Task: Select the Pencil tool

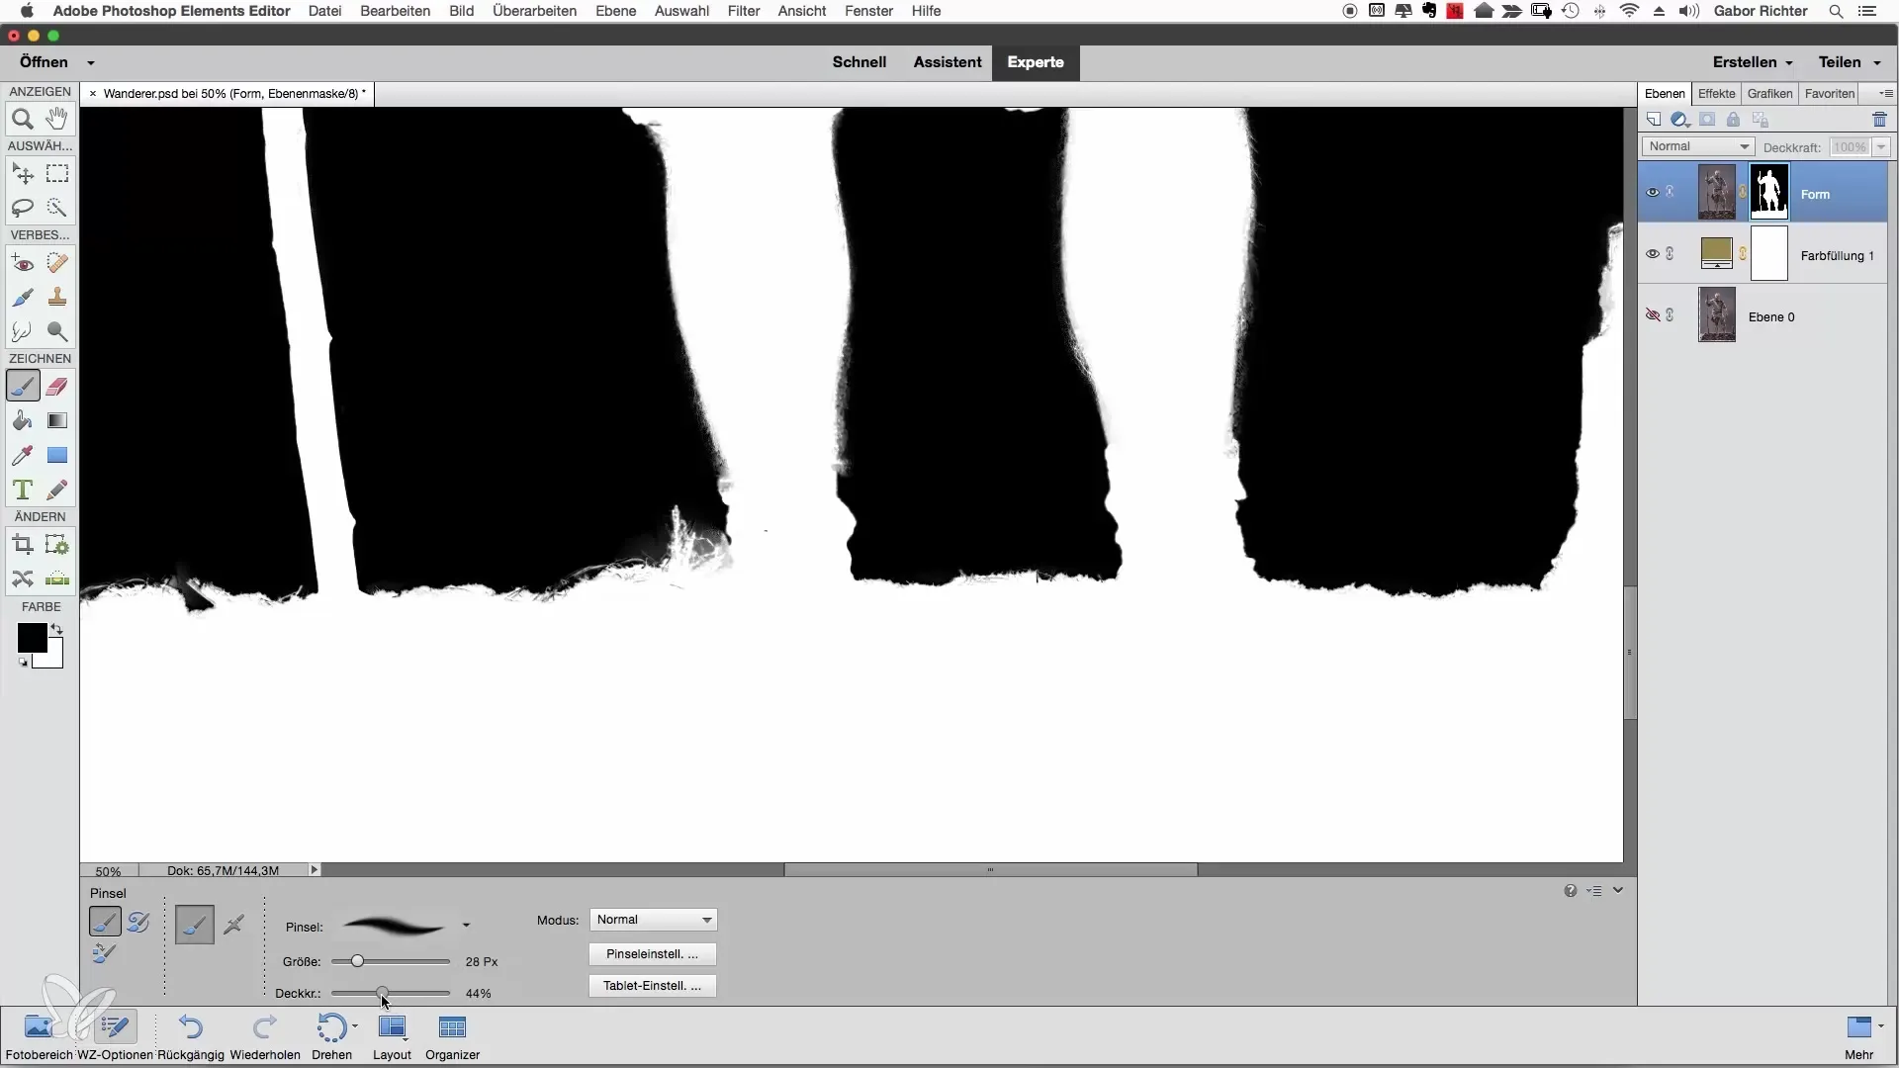Action: click(57, 490)
